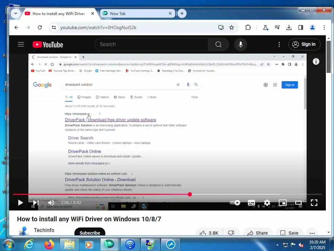This screenshot has height=251, width=334.
Task: Mute the video with the speaker icon
Action: [51, 203]
